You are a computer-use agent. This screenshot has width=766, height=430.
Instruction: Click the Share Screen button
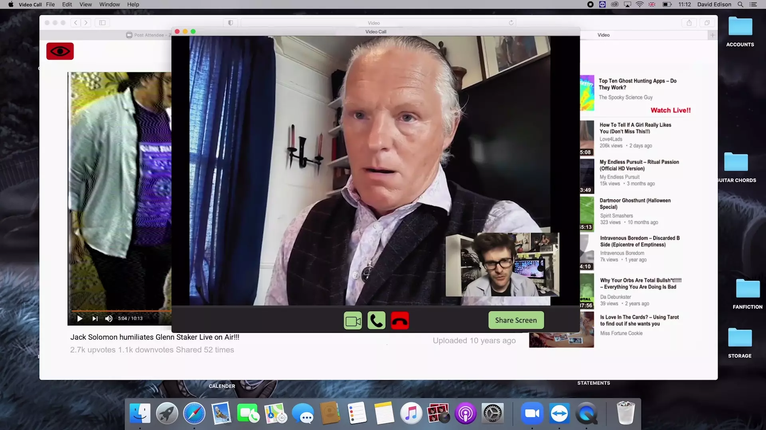(x=516, y=320)
